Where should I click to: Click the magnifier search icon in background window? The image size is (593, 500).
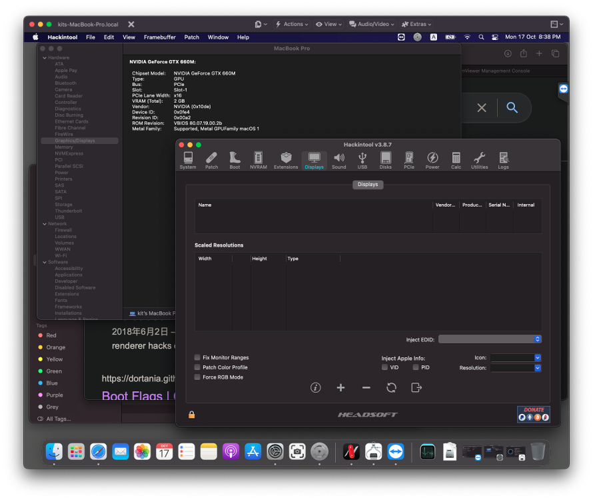pyautogui.click(x=512, y=108)
